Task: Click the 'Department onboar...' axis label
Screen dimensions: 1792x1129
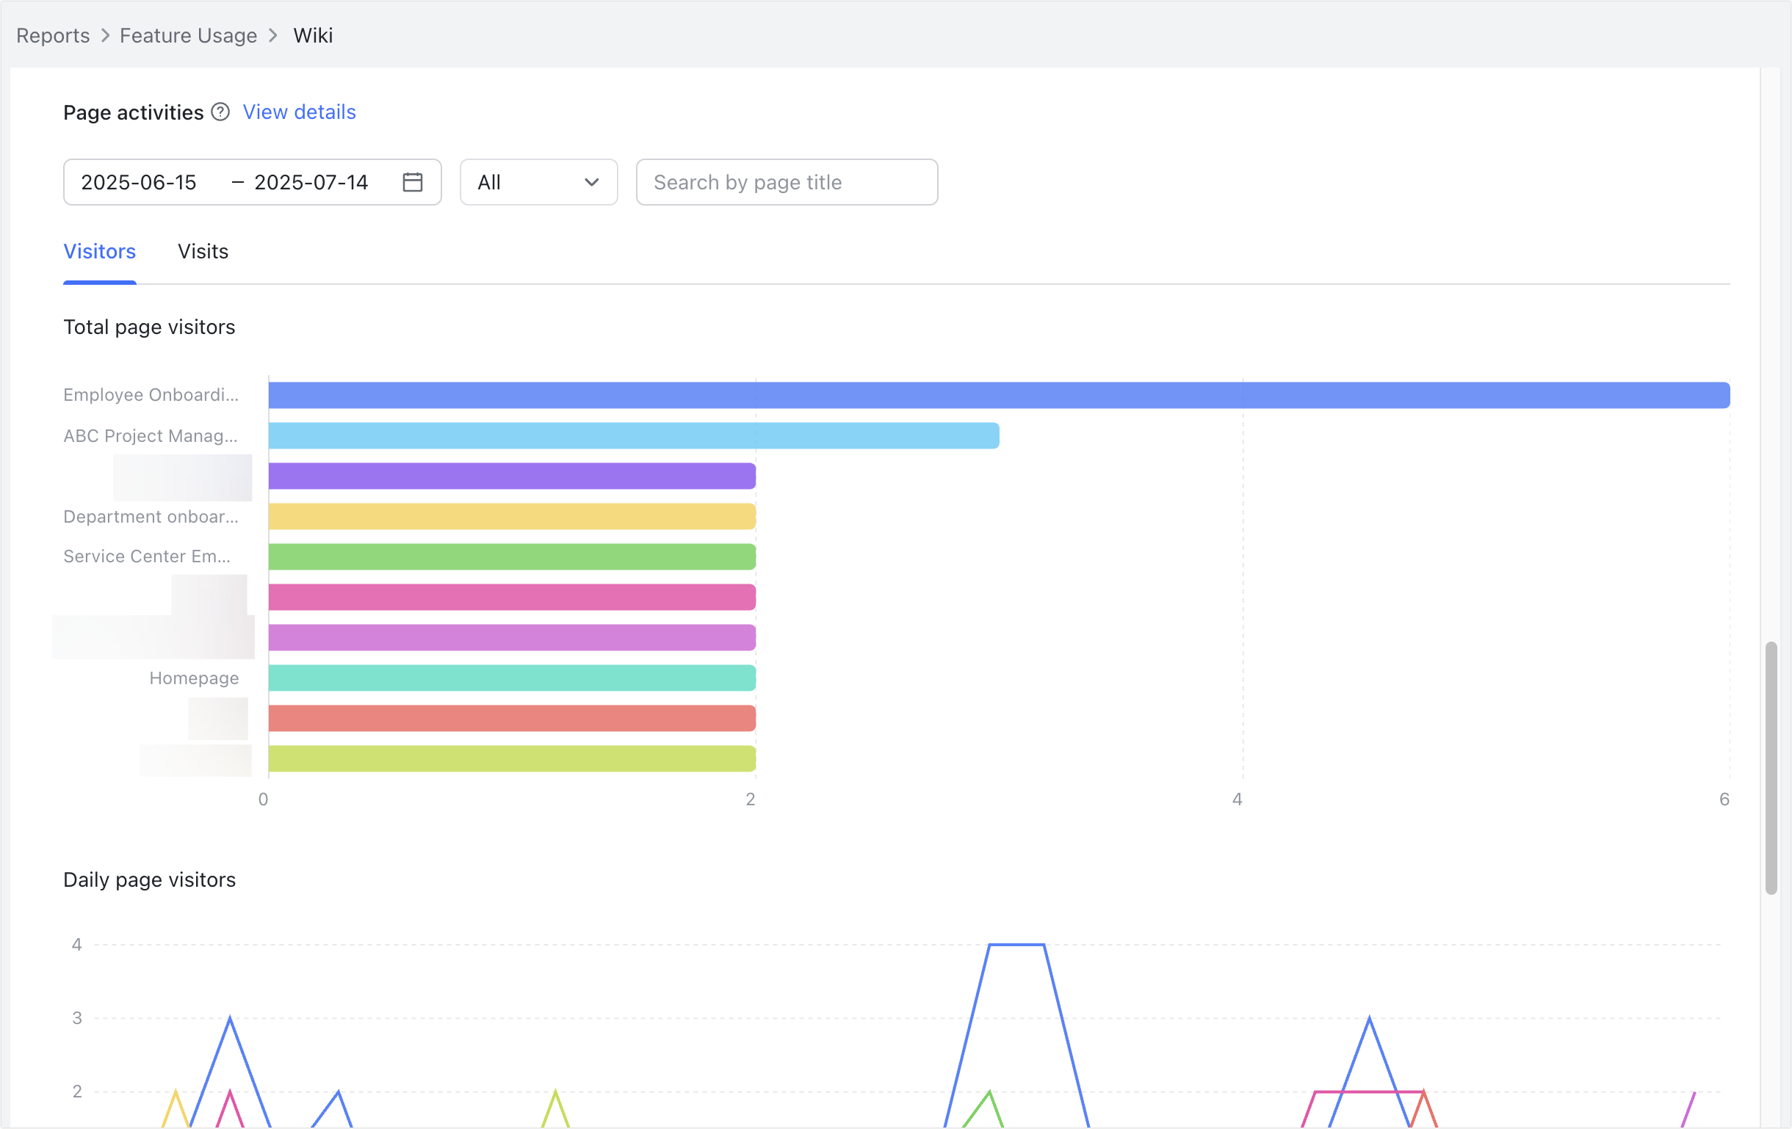Action: point(151,517)
